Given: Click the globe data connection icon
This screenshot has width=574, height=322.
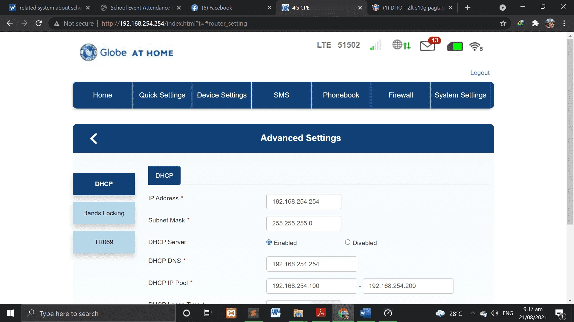Looking at the screenshot, I should click(402, 45).
